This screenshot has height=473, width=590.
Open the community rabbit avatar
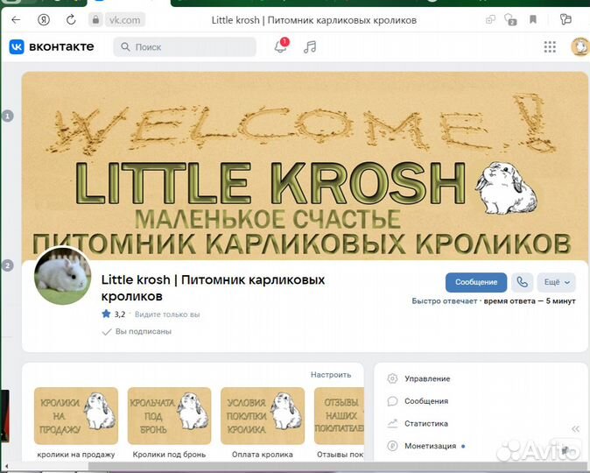[x=62, y=277]
